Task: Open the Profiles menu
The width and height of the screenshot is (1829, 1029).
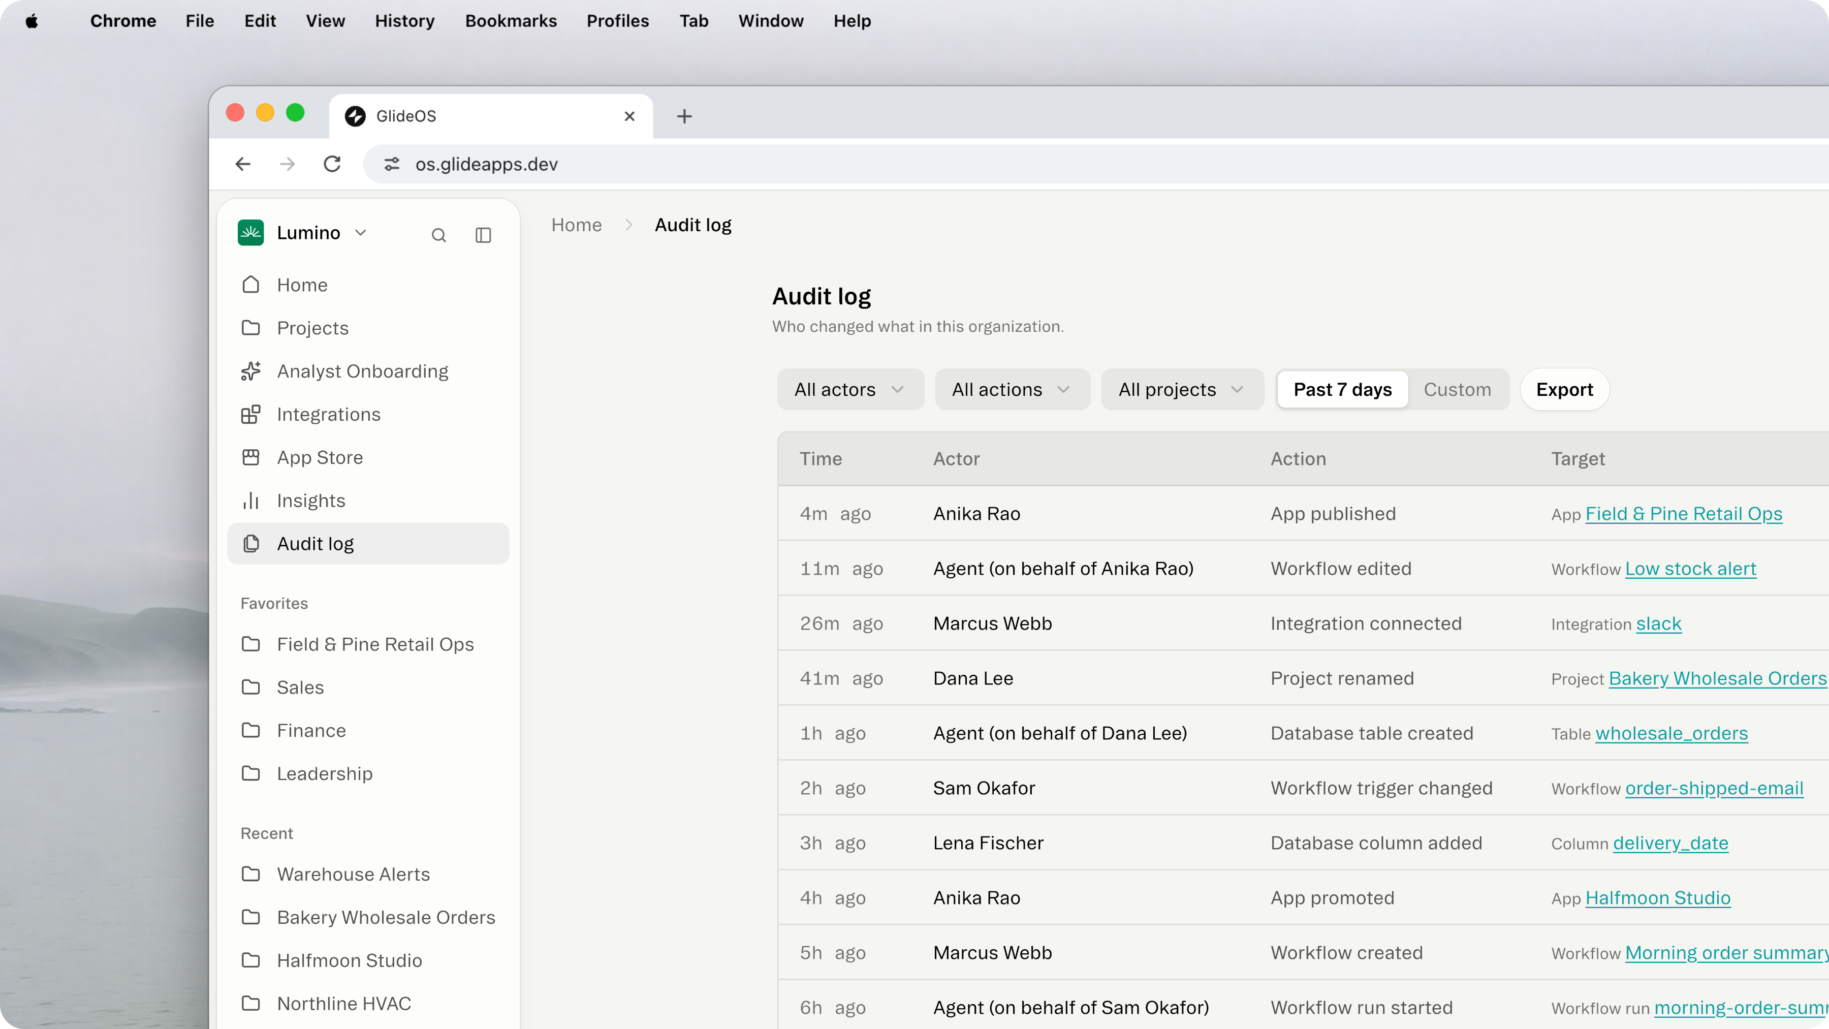Action: pyautogui.click(x=617, y=21)
